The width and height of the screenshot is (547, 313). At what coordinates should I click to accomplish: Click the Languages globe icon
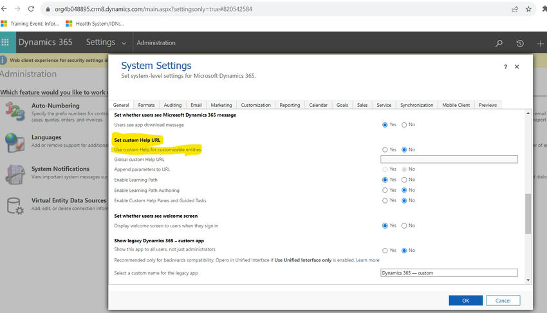coord(15,142)
